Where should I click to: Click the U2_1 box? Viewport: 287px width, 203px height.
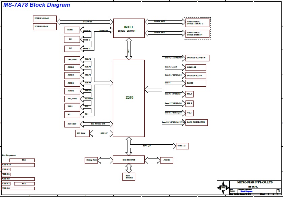(x=190, y=113)
